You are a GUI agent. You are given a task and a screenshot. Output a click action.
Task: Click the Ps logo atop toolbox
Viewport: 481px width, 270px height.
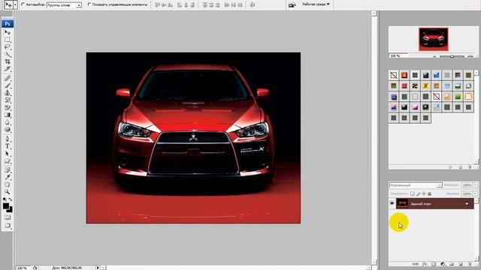pos(8,24)
